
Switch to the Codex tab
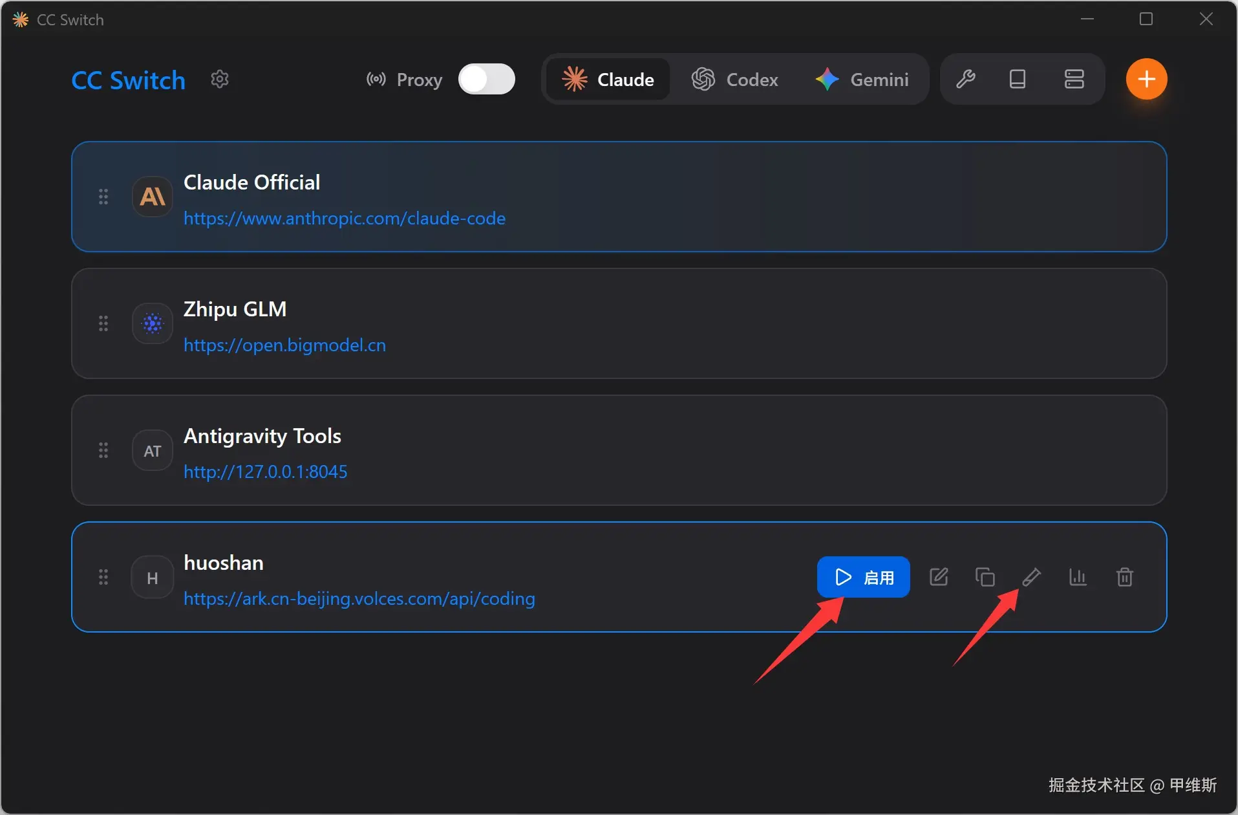coord(735,80)
